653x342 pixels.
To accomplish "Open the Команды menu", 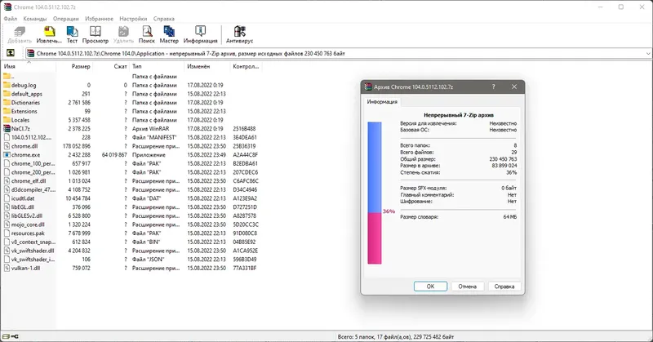I will click(35, 19).
